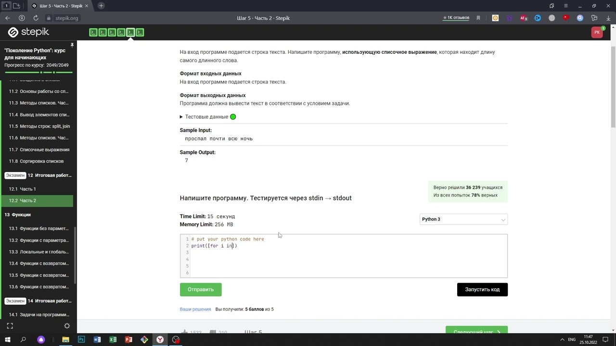The image size is (616, 346).
Task: Bookmark this page with bookmark icon
Action: coord(478,18)
